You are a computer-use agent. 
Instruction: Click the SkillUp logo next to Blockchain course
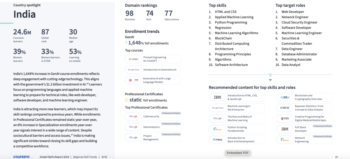tap(285, 97)
